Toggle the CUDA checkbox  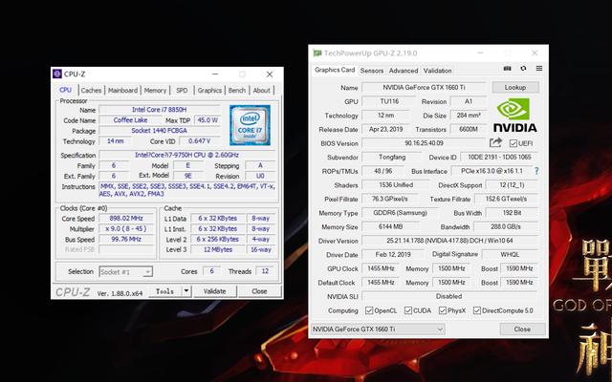coord(408,310)
